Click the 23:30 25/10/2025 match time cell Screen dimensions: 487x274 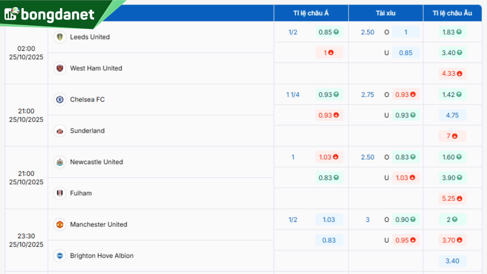26,240
